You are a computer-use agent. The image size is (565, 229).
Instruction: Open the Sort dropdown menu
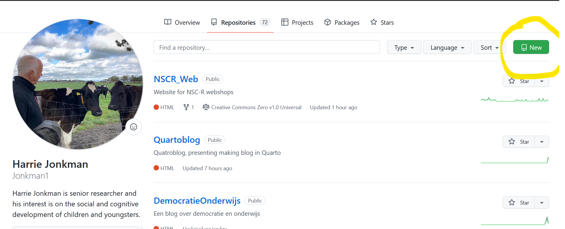489,47
